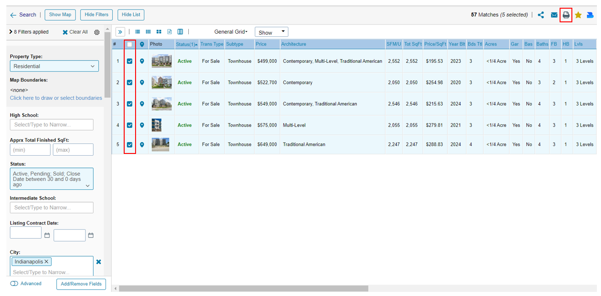Sort by the Subtype column header

pos(235,44)
